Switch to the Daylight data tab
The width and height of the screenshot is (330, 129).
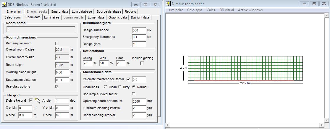[x=140, y=17]
